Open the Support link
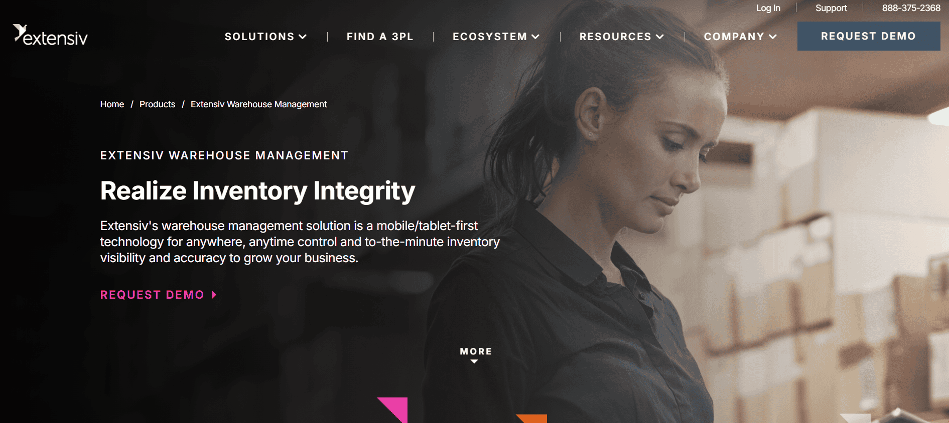Viewport: 949px width, 423px height. pyautogui.click(x=831, y=8)
